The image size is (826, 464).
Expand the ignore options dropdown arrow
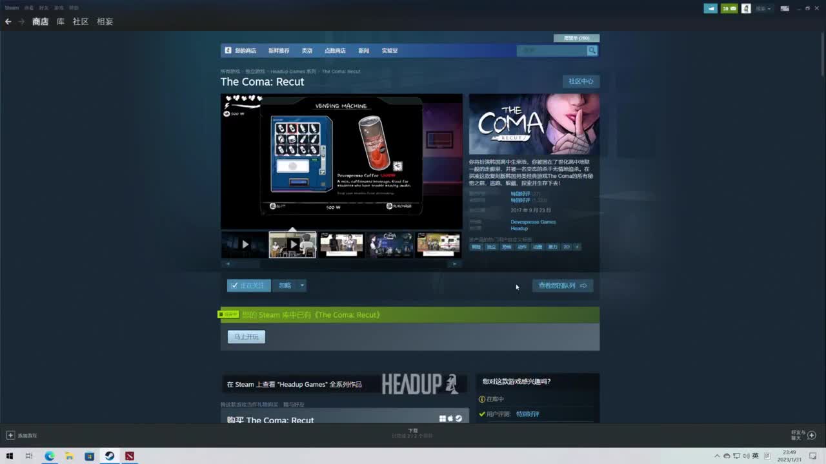[302, 285]
